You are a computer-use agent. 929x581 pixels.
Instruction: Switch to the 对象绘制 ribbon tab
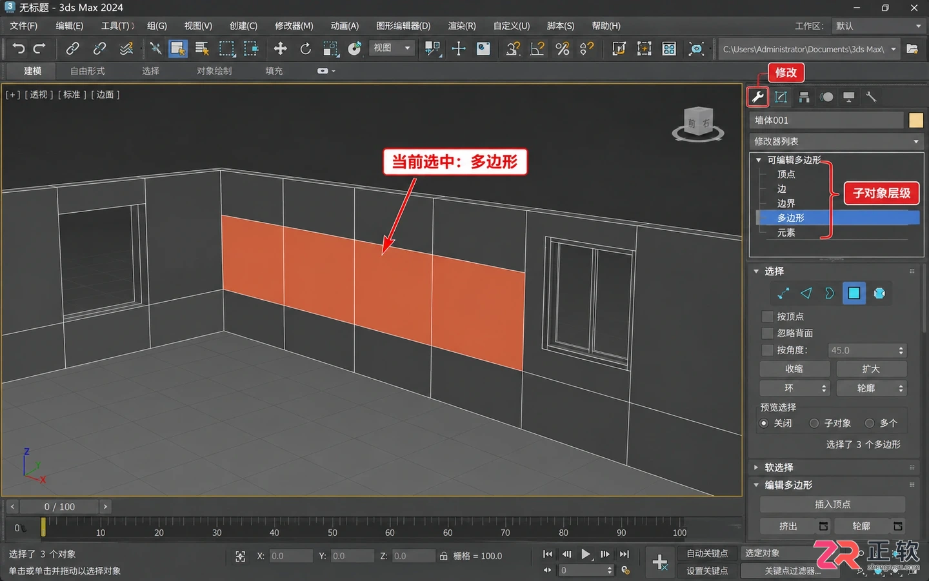(214, 71)
